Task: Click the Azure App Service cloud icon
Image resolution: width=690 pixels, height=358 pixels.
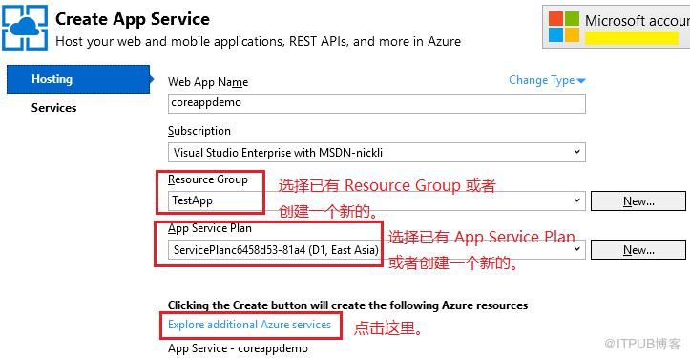Action: coord(25,28)
